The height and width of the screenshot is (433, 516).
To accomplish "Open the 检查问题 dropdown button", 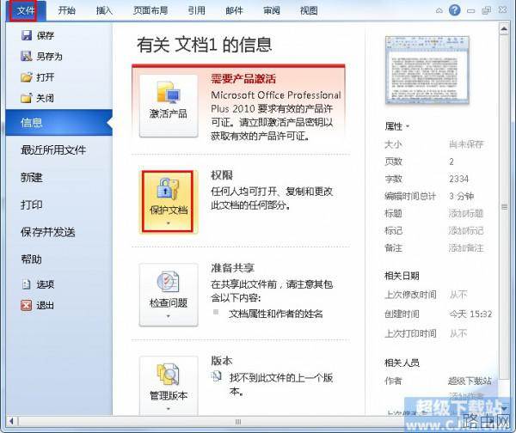I will pyautogui.click(x=169, y=295).
